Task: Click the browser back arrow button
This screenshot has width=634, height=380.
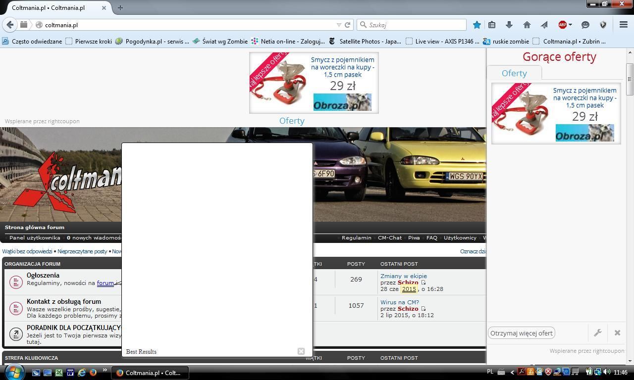Action: 10,25
